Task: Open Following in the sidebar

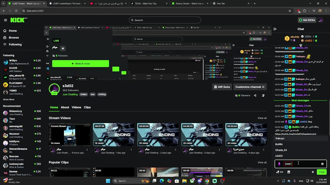Action: pyautogui.click(x=15, y=44)
